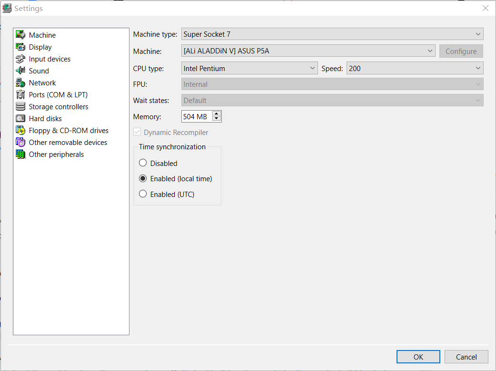496x371 pixels.
Task: Select the Input devices category icon
Action: (x=21, y=59)
